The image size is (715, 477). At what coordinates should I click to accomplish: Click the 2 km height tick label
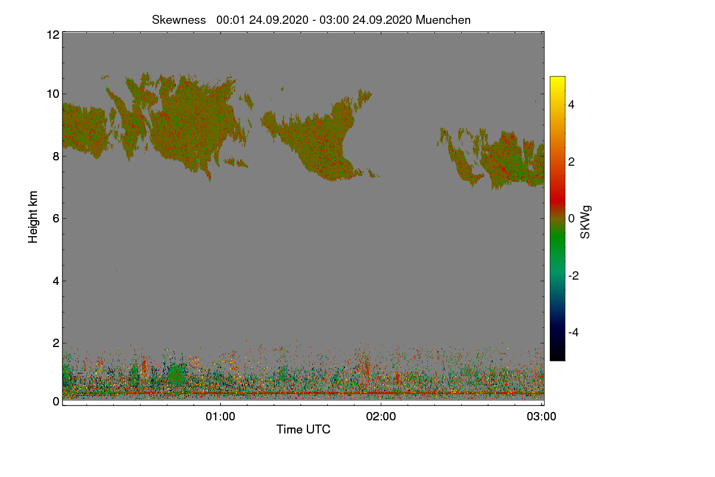[56, 343]
